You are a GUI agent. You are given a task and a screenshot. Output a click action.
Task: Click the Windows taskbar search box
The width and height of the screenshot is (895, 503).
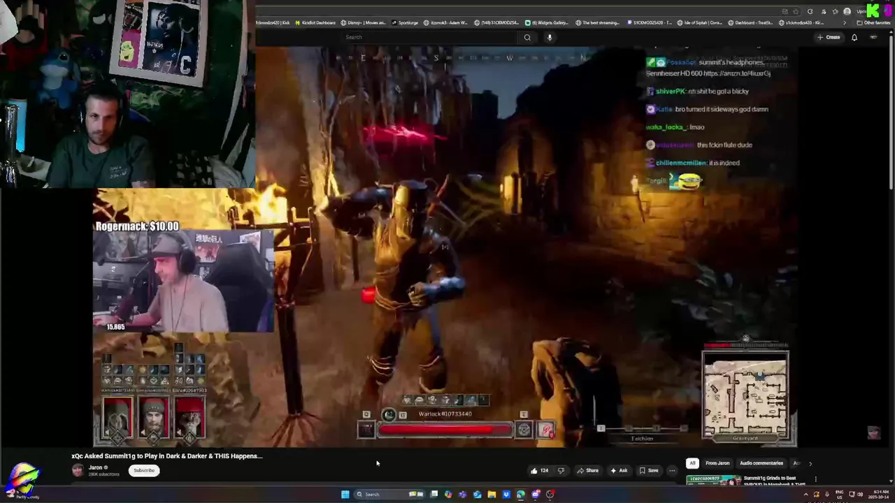(389, 495)
